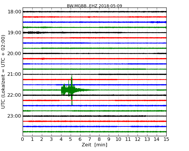Image resolution: width=189 pixels, height=151 pixels.
Task: Select x-axis tick label 9
Action: pyautogui.click(x=109, y=139)
